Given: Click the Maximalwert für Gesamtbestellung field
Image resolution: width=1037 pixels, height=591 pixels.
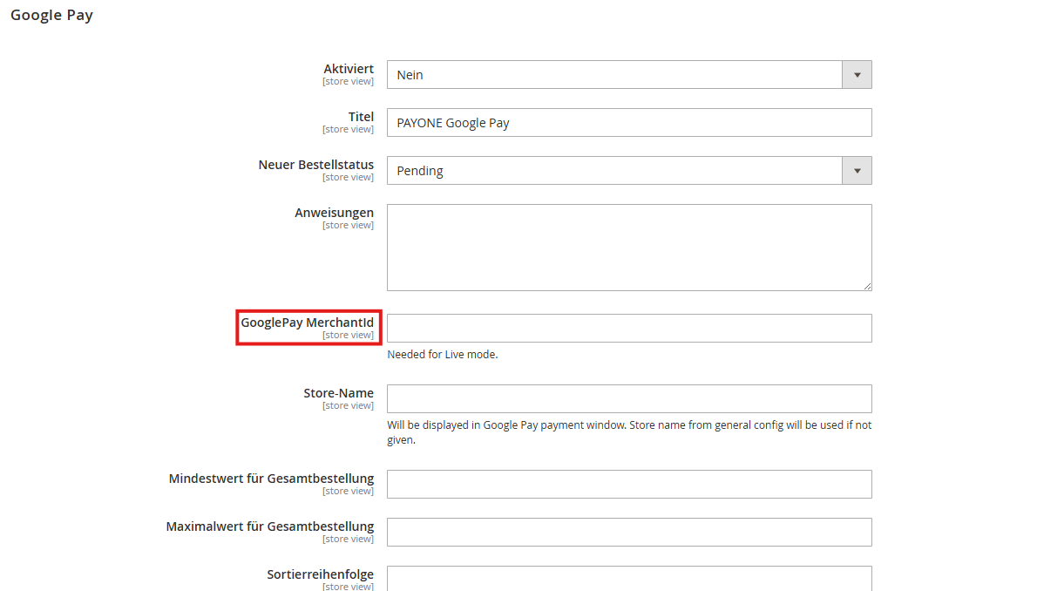Looking at the screenshot, I should (629, 532).
